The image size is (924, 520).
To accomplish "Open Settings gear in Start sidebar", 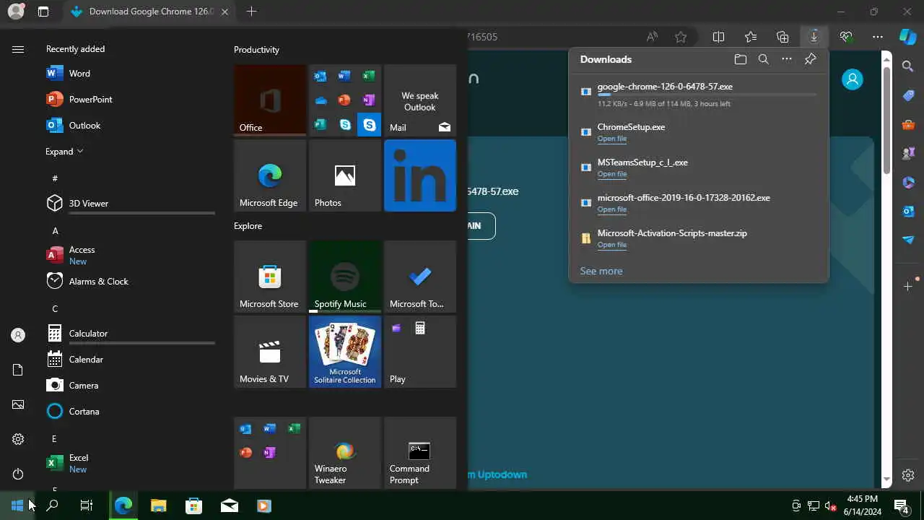I will click(x=18, y=439).
